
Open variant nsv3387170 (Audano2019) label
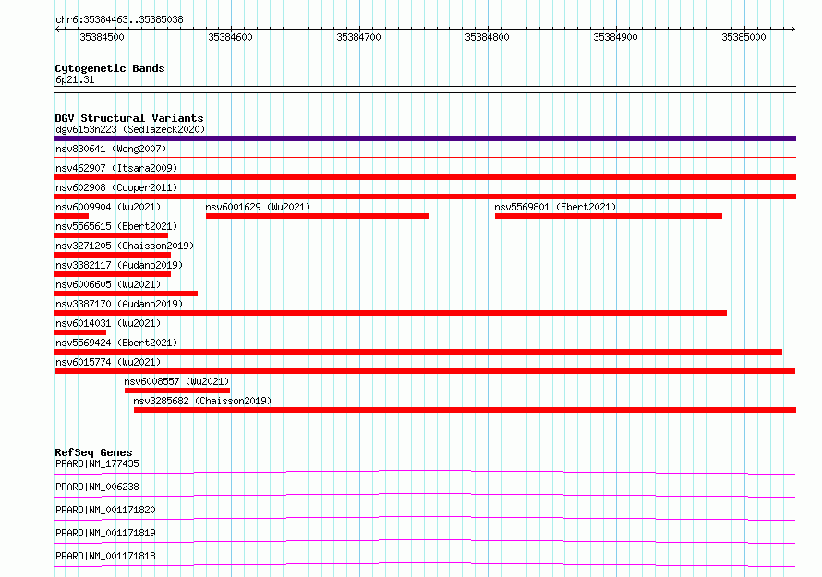119,304
